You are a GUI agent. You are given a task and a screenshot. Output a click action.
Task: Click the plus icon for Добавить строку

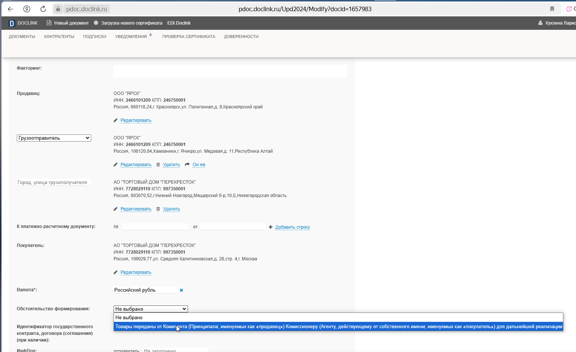coord(271,227)
